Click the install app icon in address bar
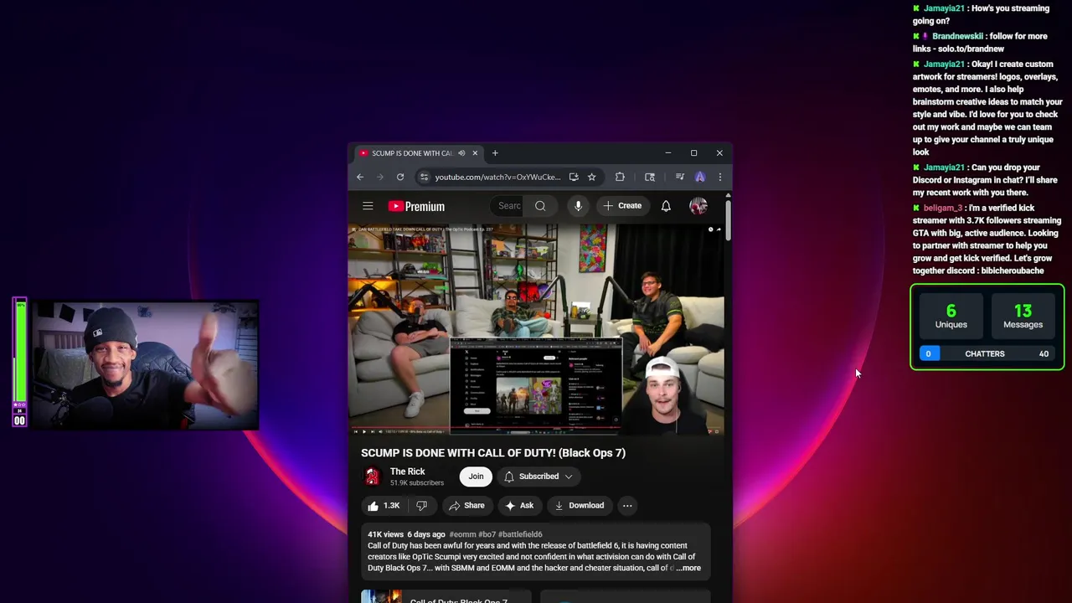 pyautogui.click(x=574, y=177)
